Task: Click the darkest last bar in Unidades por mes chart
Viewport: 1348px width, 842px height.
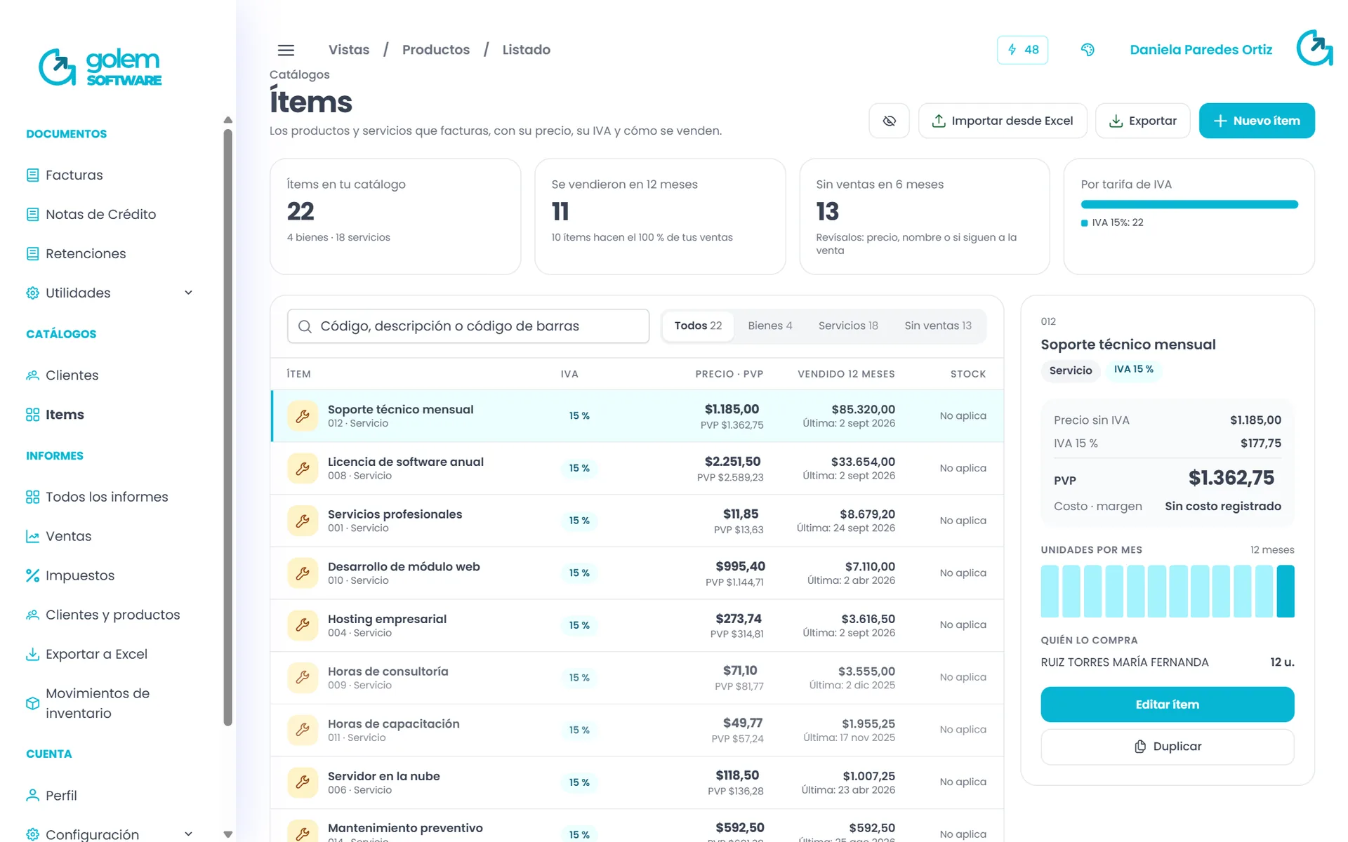Action: tap(1286, 592)
